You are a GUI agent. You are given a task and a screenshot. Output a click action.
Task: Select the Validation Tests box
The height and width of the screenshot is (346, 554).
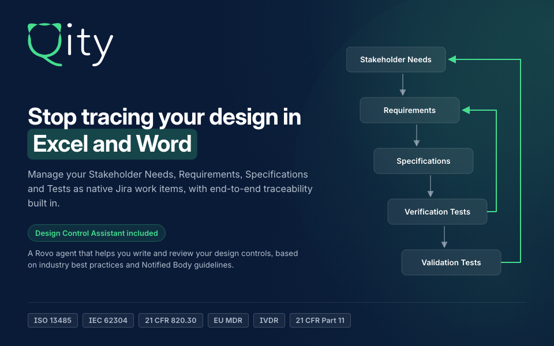tap(451, 262)
